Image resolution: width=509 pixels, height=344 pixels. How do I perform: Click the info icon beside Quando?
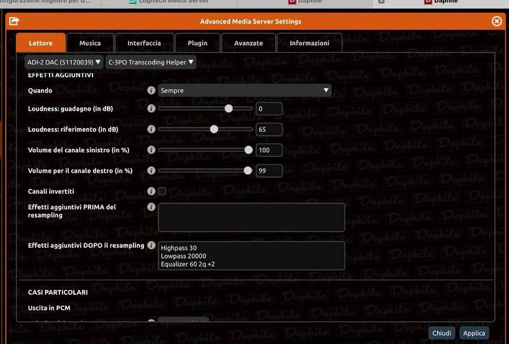click(151, 90)
